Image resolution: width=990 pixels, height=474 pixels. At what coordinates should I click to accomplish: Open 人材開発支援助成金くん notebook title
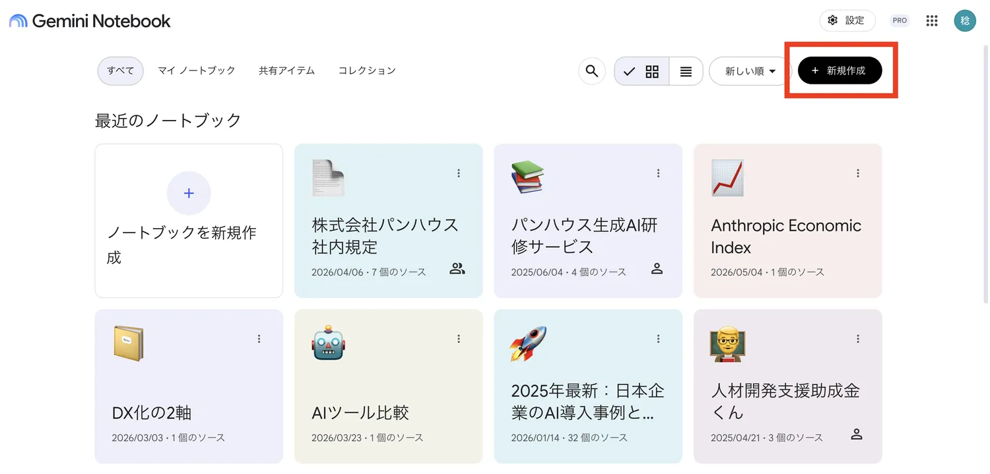click(785, 401)
